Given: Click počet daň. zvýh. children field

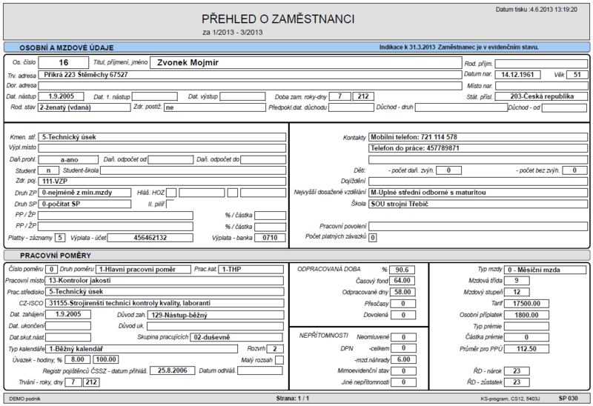Looking at the screenshot, I should coord(448,170).
